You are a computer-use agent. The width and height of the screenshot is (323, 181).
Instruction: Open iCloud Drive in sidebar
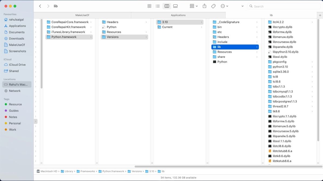click(x=17, y=65)
